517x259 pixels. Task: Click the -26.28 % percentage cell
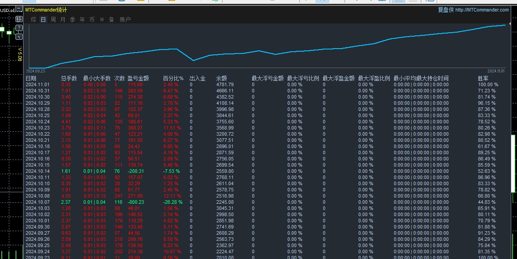point(173,202)
